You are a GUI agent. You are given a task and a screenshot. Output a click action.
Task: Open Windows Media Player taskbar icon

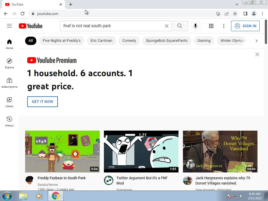click(39, 196)
